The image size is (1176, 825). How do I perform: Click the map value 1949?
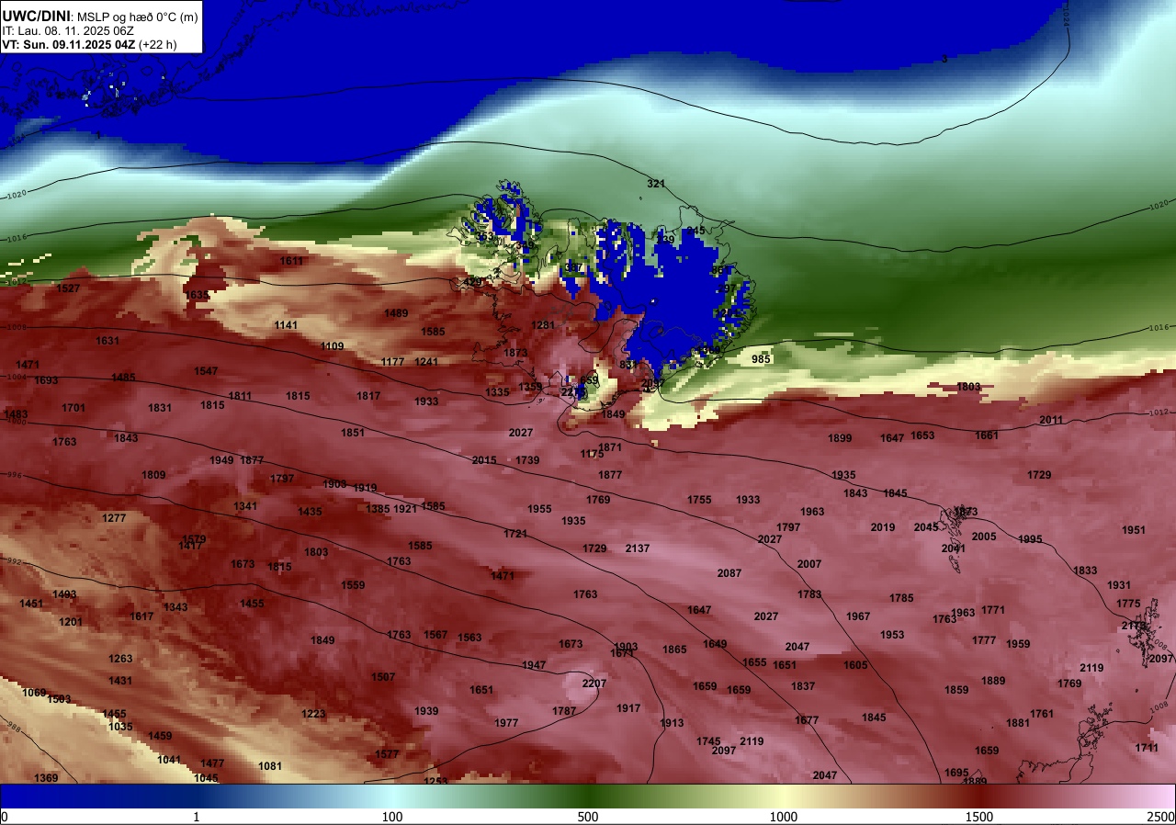(221, 460)
